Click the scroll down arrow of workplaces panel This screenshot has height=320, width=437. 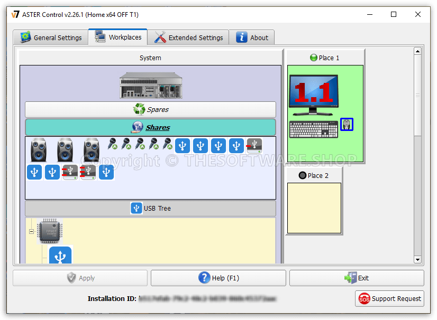tap(417, 260)
